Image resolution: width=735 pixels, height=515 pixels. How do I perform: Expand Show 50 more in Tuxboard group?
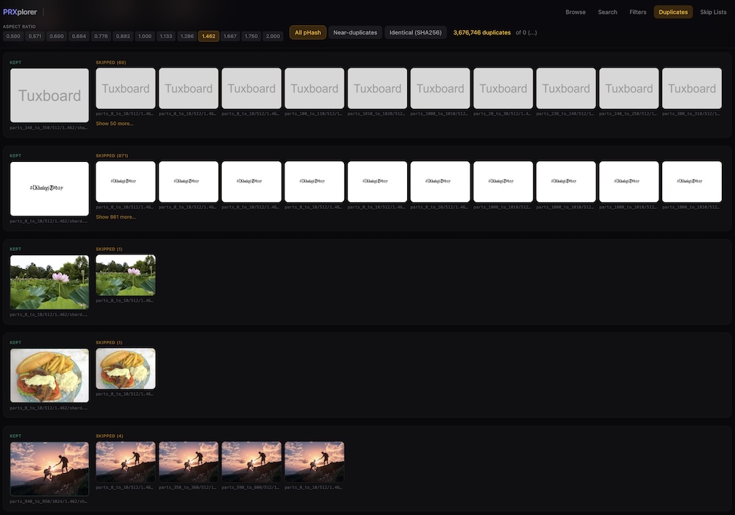(115, 124)
